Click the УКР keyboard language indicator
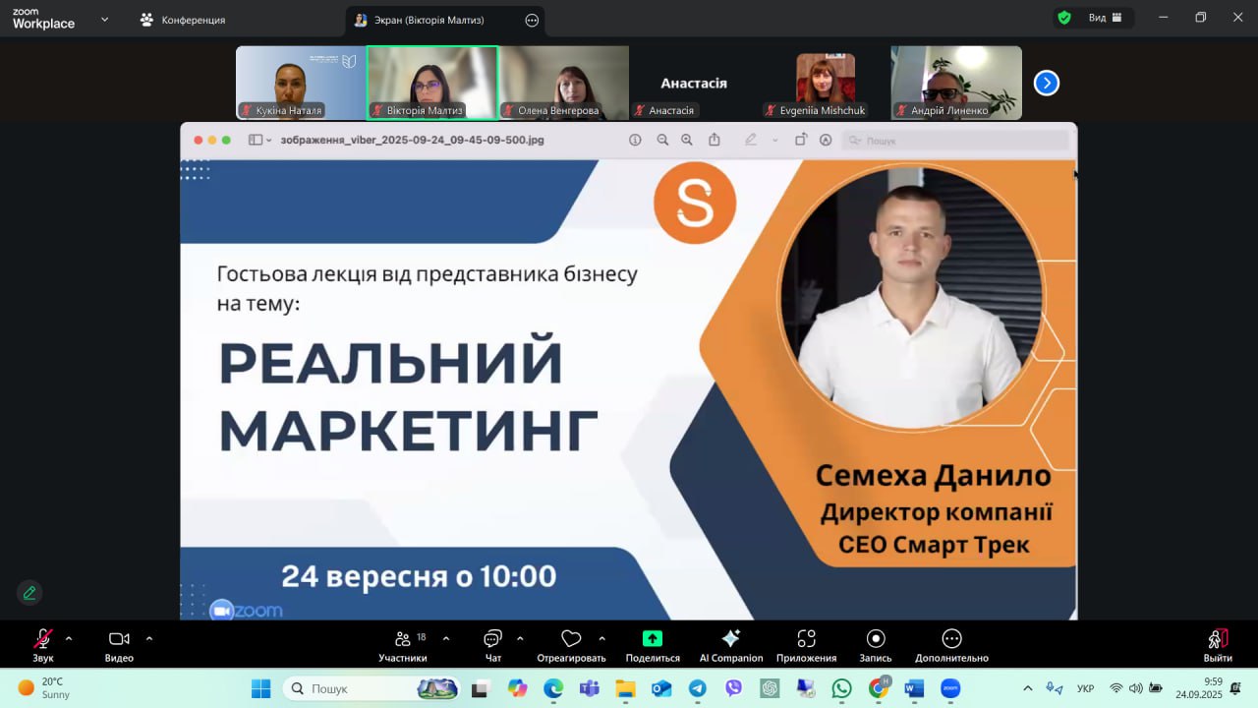The height and width of the screenshot is (708, 1258). [x=1086, y=688]
